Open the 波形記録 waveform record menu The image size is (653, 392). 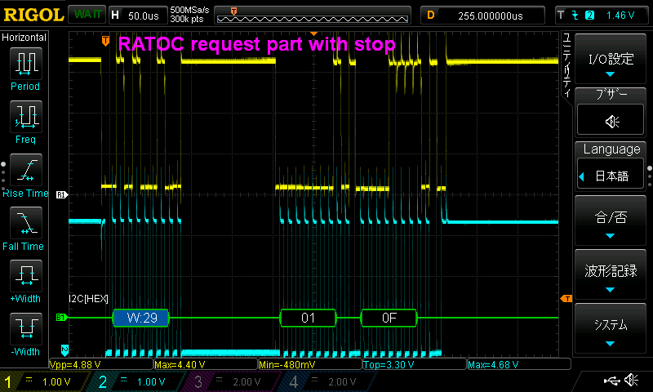pyautogui.click(x=611, y=274)
